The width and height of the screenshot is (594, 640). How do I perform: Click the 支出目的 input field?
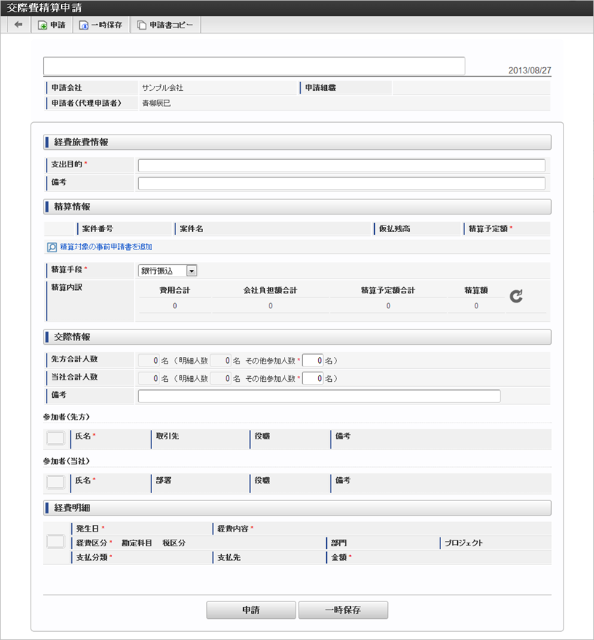point(341,165)
